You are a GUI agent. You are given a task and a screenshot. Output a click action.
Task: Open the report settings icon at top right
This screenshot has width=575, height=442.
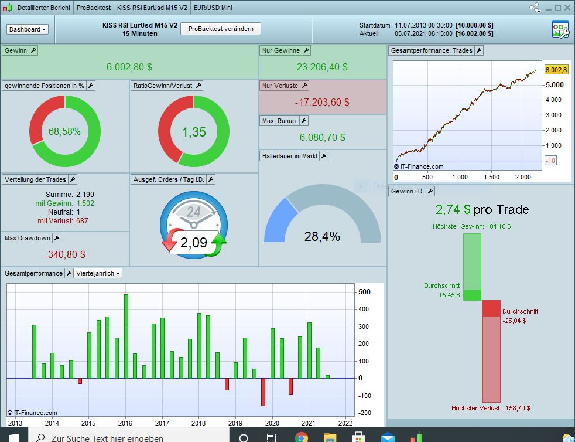(x=560, y=29)
